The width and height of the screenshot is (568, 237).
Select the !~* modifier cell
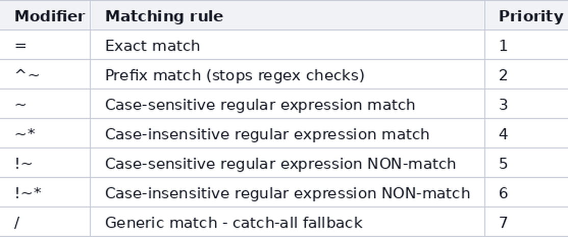click(45, 193)
